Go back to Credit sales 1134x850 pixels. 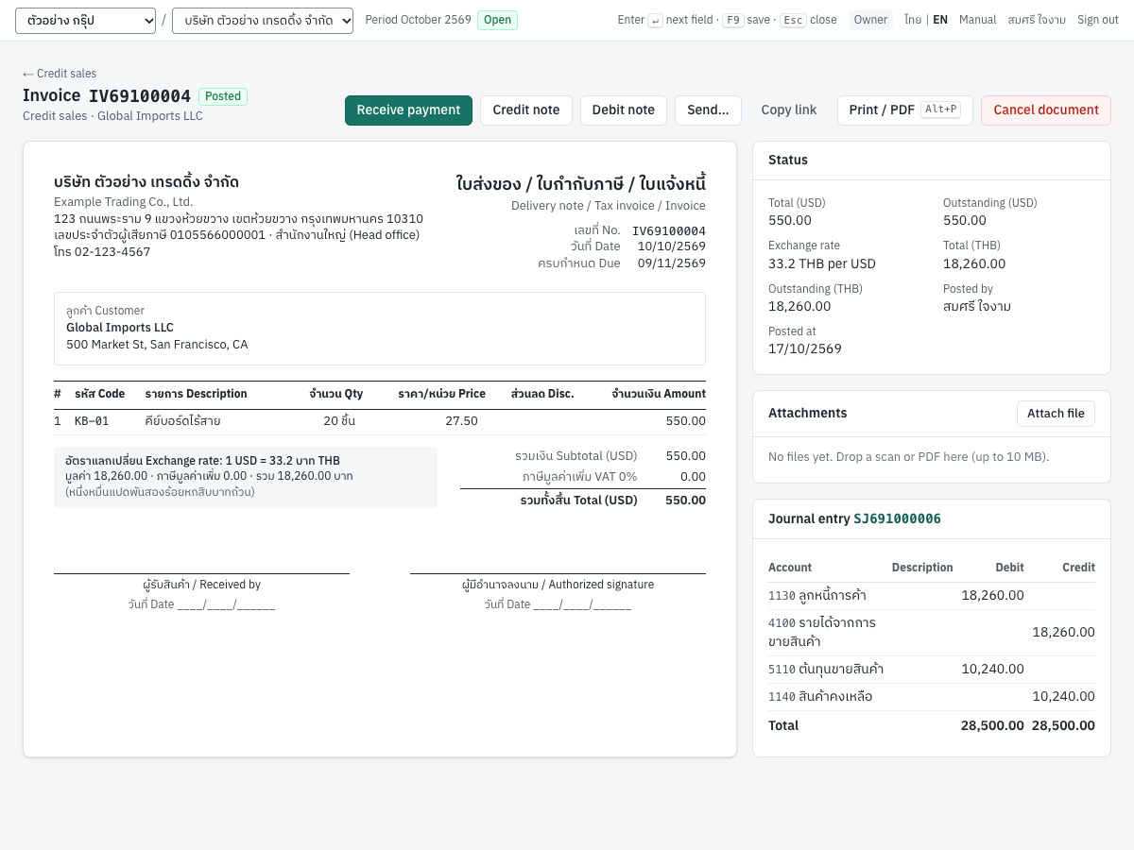[x=60, y=74]
